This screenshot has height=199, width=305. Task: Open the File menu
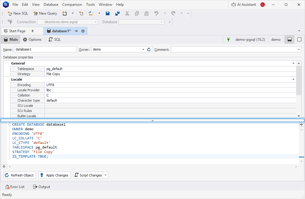15,5
